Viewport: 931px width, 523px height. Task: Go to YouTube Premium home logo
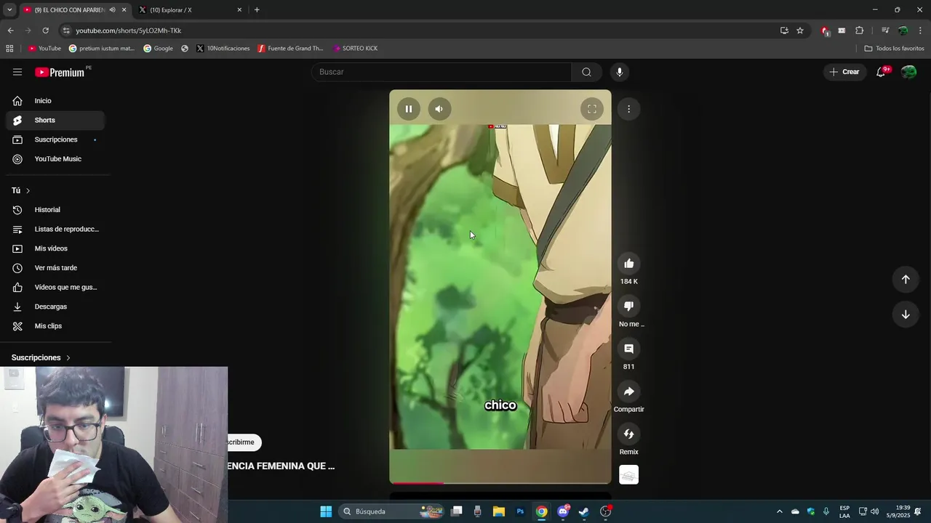pos(61,72)
